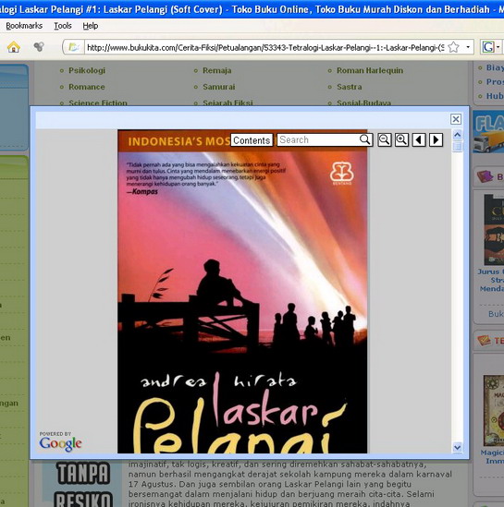
Task: Open the Remaja category link
Action: click(217, 70)
